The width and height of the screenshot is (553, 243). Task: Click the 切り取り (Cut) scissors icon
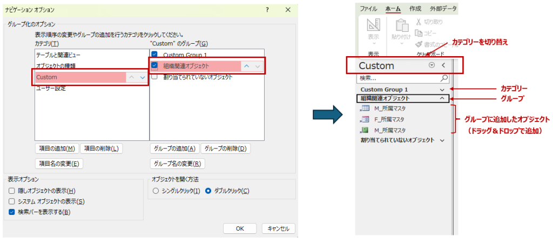point(420,22)
